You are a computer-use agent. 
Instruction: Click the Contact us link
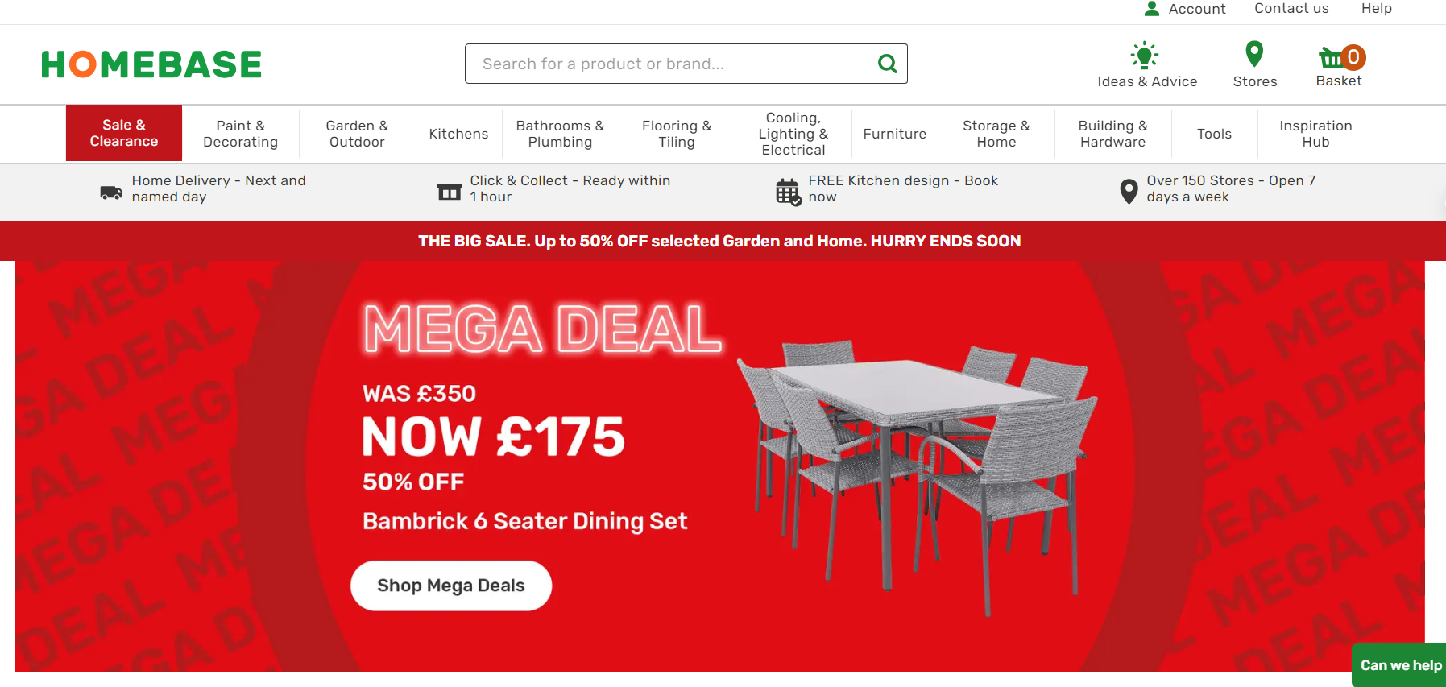tap(1291, 9)
